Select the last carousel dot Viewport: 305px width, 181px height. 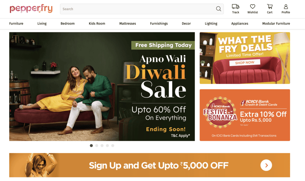(x=113, y=145)
